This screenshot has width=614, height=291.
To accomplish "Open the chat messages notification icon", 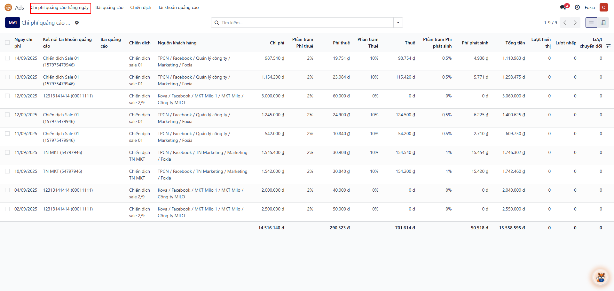I will 563,7.
